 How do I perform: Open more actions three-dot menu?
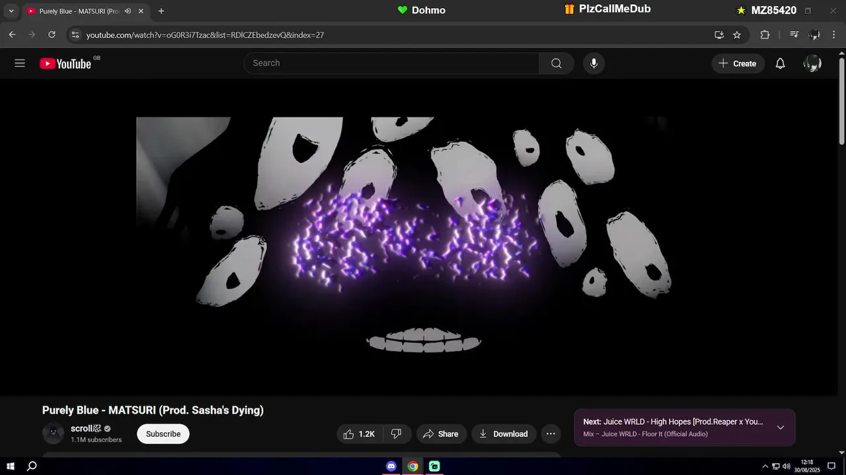551,433
